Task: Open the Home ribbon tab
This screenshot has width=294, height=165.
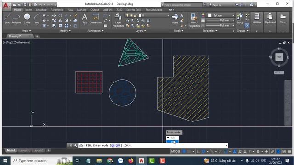Action: (x=17, y=10)
